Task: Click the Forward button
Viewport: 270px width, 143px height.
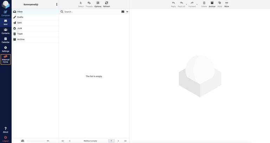Action: (x=192, y=5)
